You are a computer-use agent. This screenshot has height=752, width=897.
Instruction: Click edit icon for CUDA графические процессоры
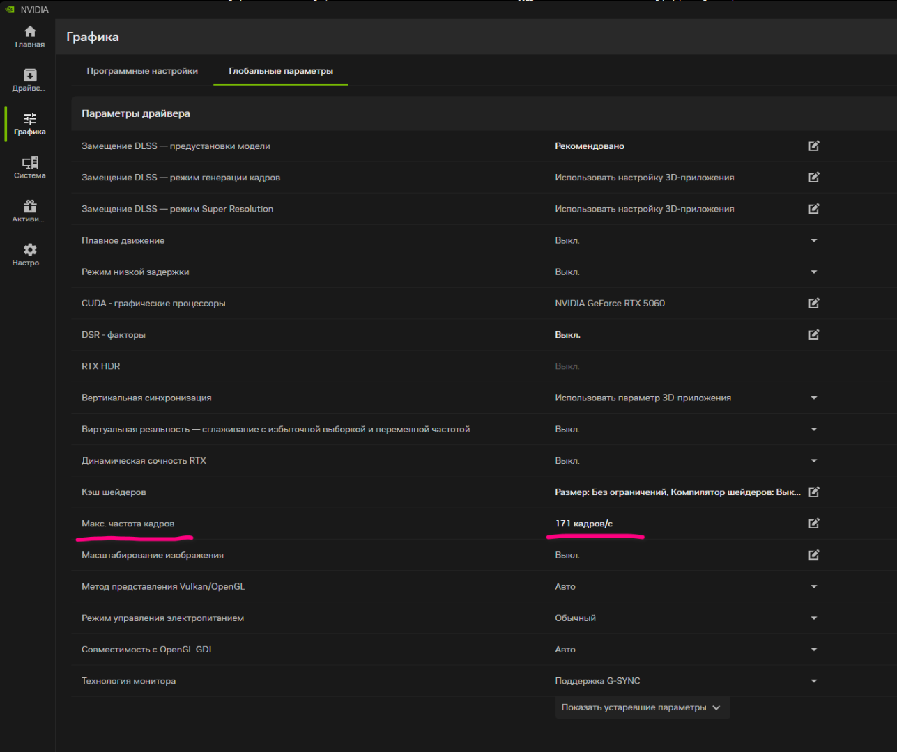coord(813,304)
